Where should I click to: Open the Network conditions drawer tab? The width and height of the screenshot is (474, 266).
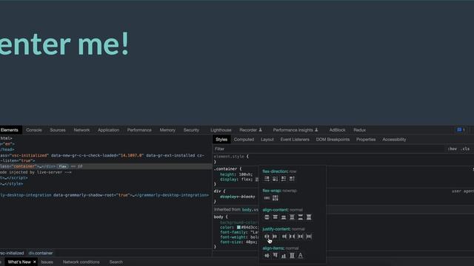pyautogui.click(x=81, y=262)
